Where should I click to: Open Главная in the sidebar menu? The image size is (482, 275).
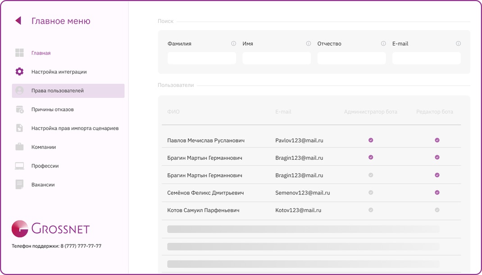point(41,53)
